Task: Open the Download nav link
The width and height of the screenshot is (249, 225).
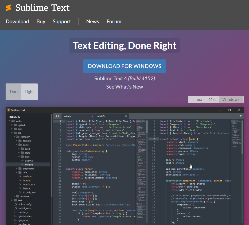Action: [17, 21]
